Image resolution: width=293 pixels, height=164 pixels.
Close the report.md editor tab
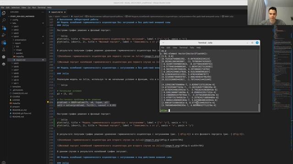coord(65,12)
